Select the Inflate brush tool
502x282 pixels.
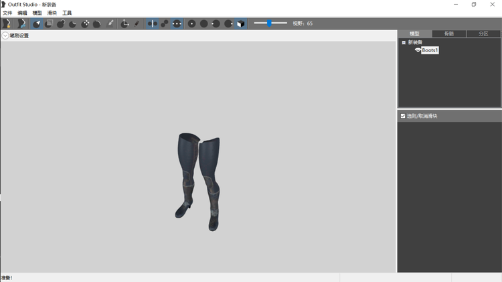click(61, 23)
